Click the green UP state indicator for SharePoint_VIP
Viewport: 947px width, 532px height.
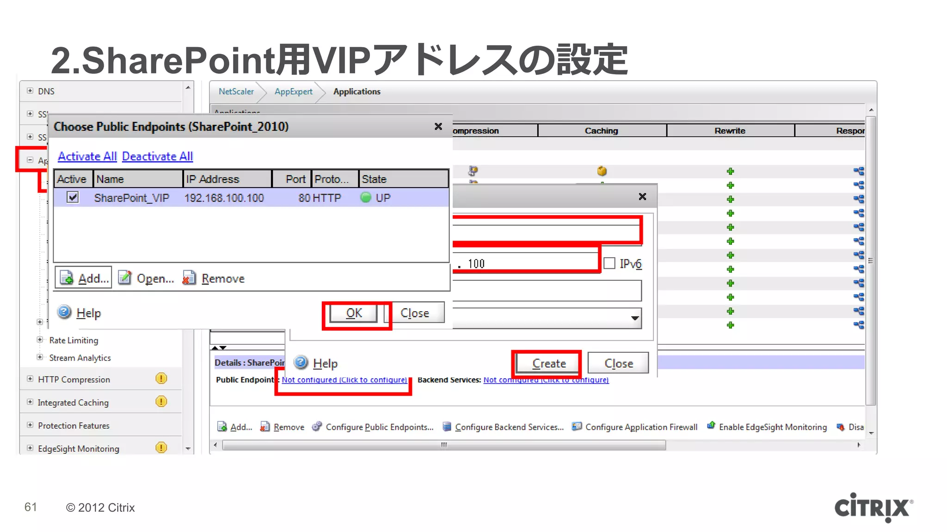366,198
